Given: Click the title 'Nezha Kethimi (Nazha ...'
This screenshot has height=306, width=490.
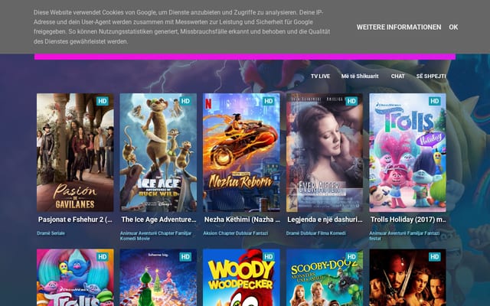Looking at the screenshot, I should coord(242,220).
